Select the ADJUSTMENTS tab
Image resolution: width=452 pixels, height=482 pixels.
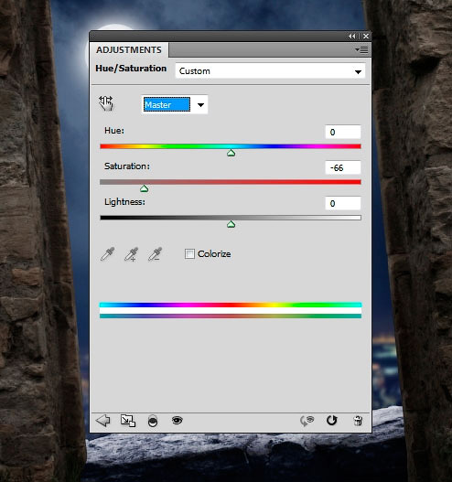pos(129,49)
